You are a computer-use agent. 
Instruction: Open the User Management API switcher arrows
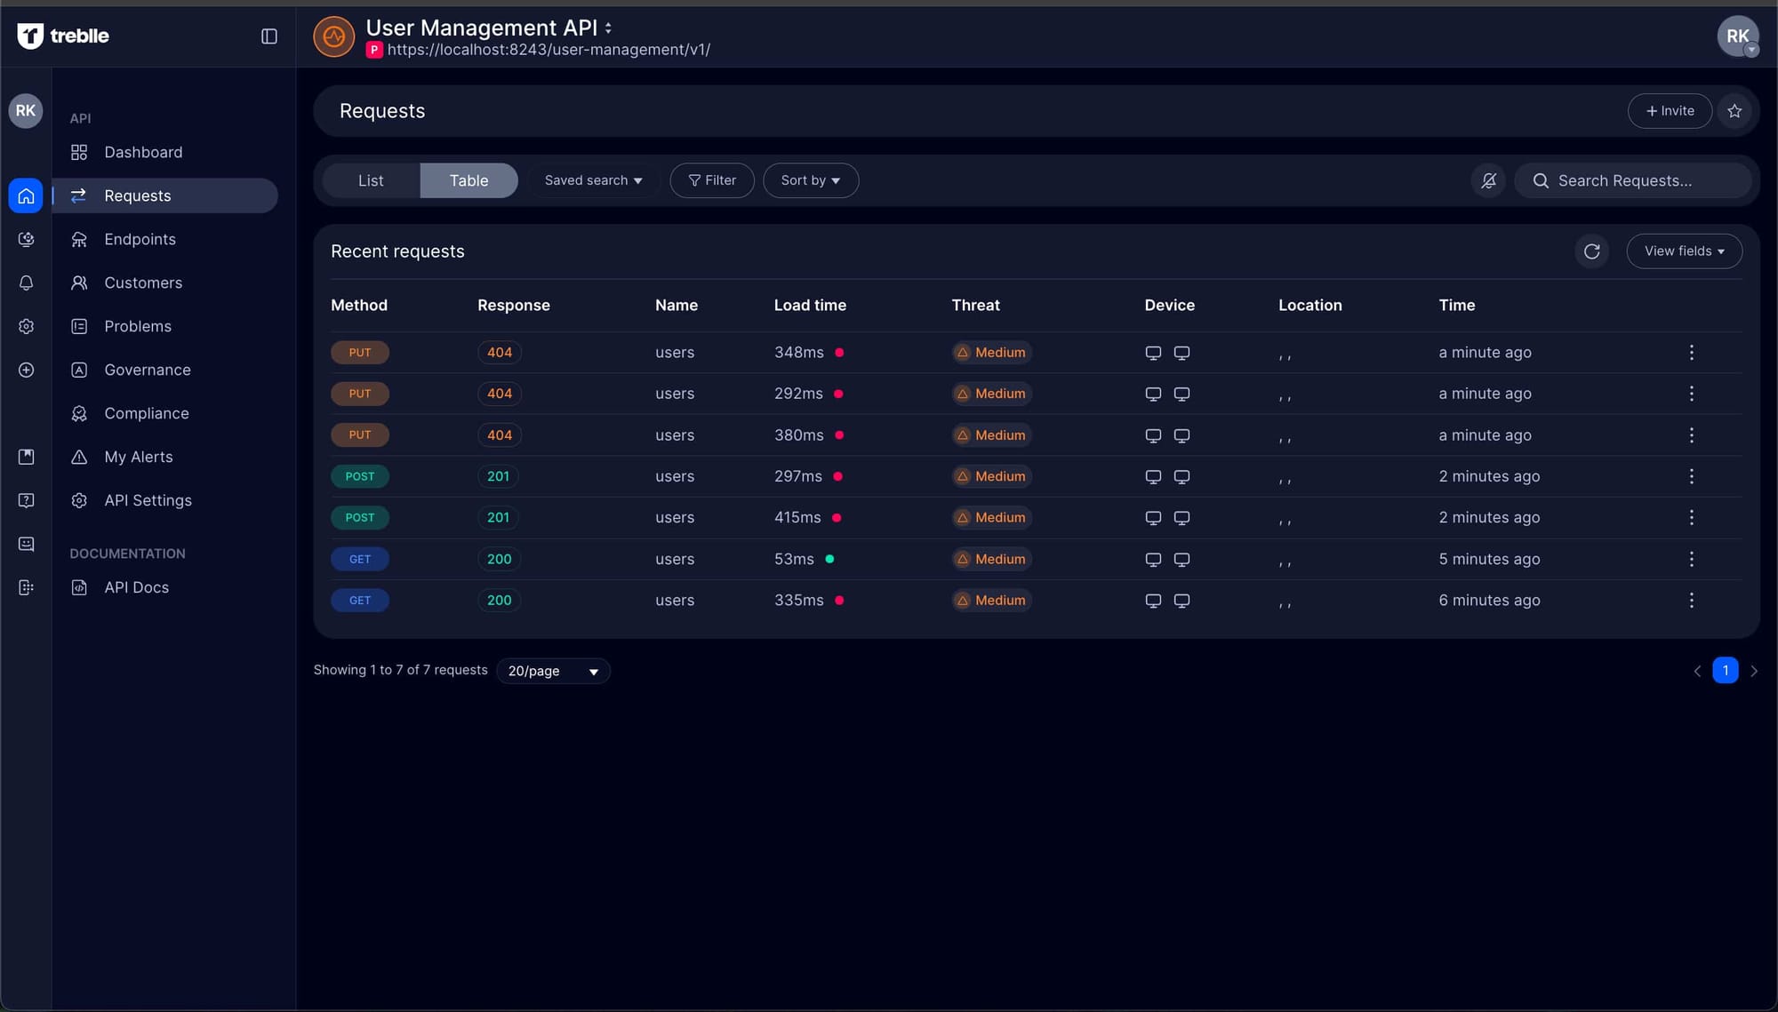click(x=608, y=28)
